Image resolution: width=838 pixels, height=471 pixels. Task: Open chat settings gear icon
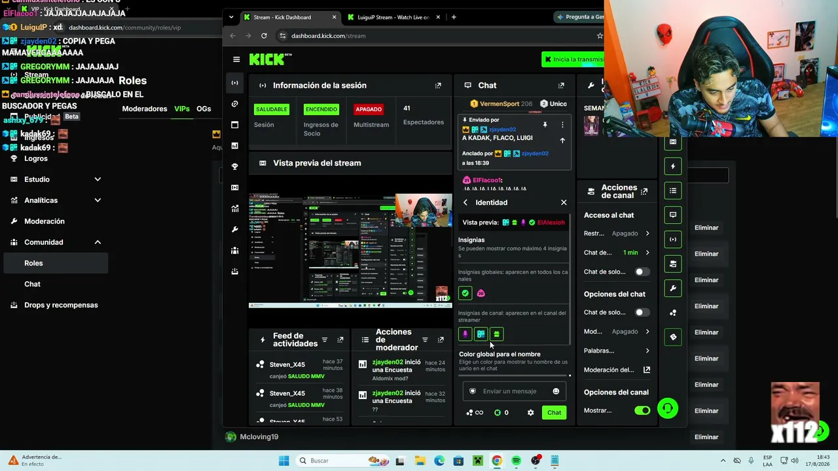(530, 413)
